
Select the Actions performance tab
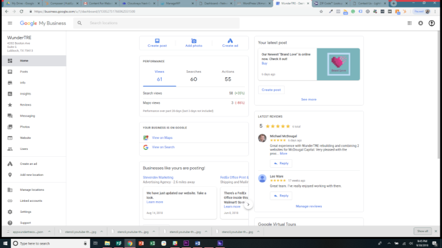[228, 76]
